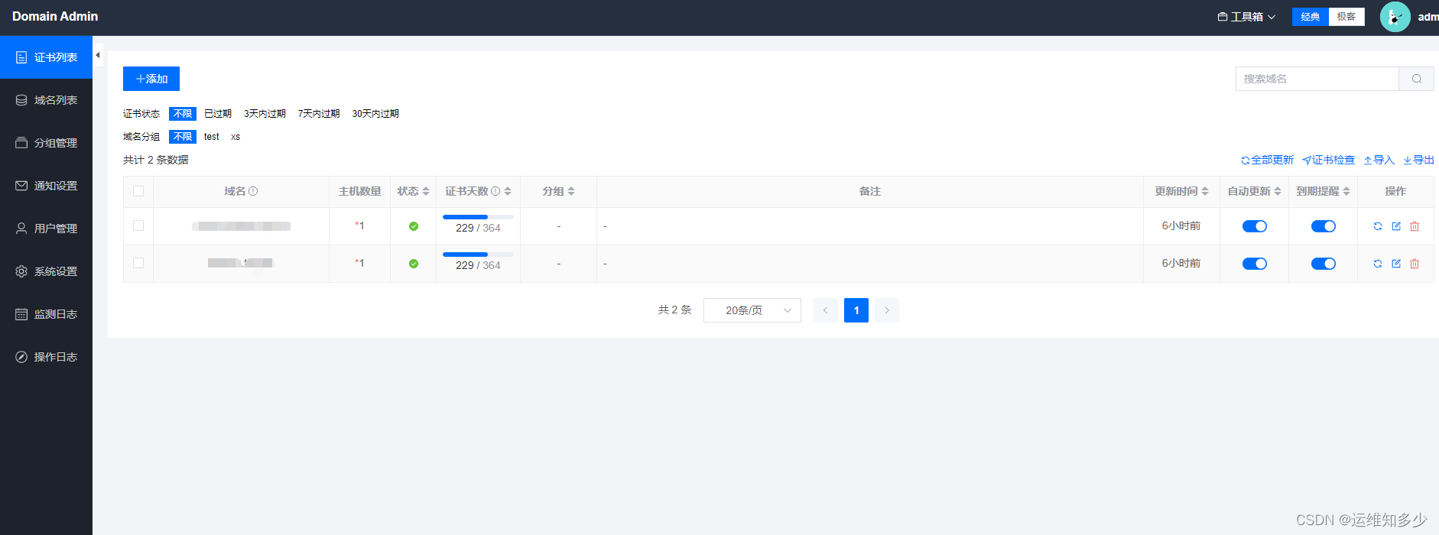Image resolution: width=1439 pixels, height=535 pixels.
Task: Delete the second domain row
Action: [1415, 264]
